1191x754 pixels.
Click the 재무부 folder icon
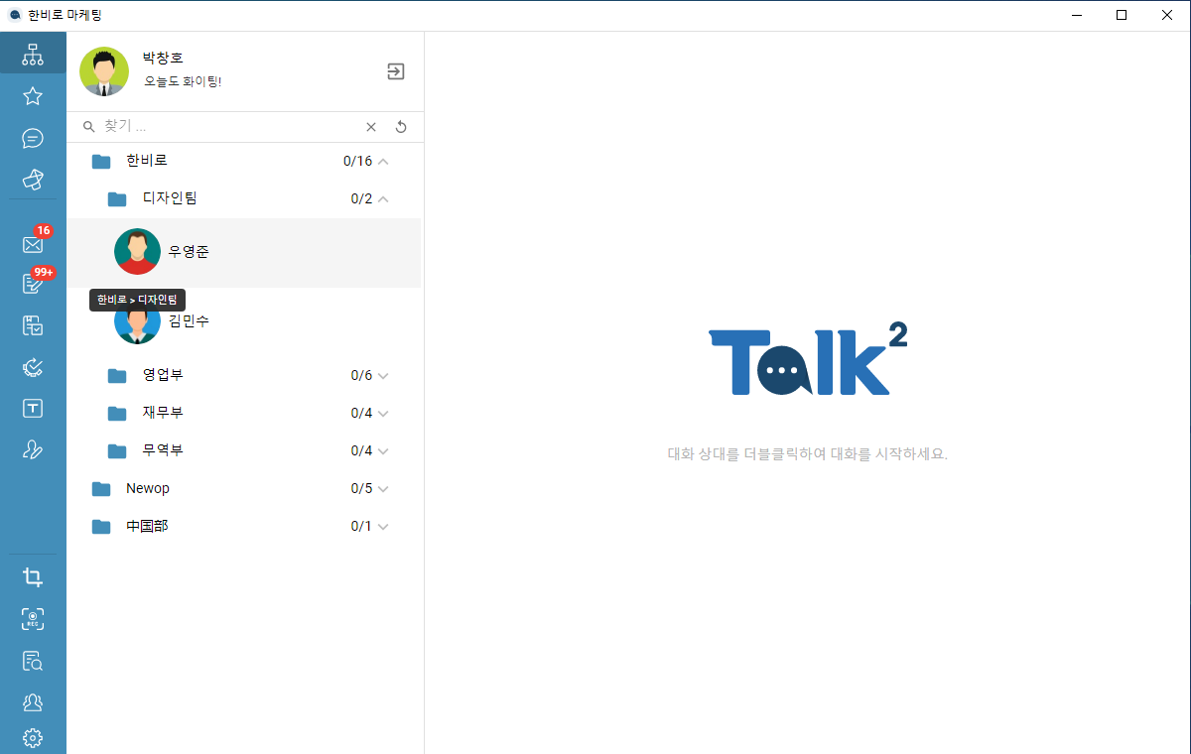coord(117,414)
